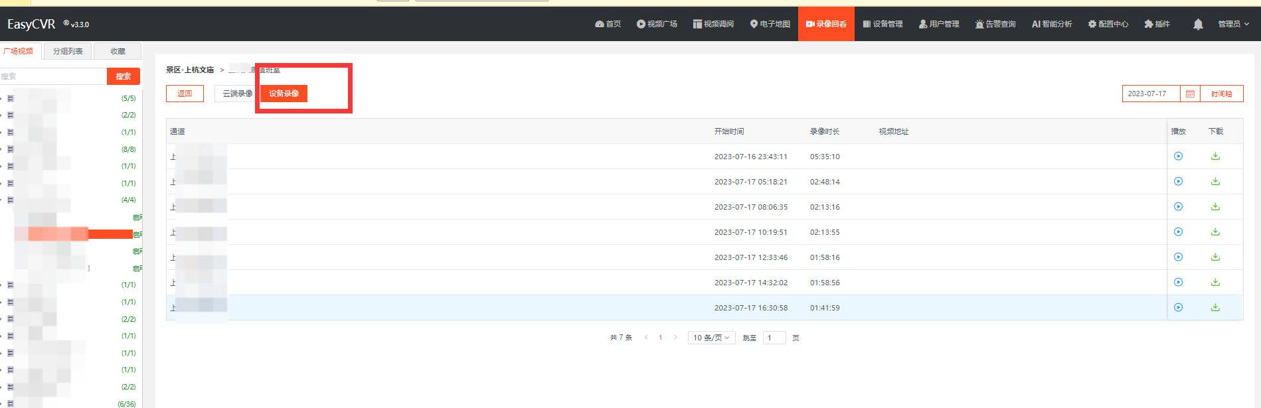Click the 视频地址 column header
This screenshot has height=408, width=1261.
(894, 131)
